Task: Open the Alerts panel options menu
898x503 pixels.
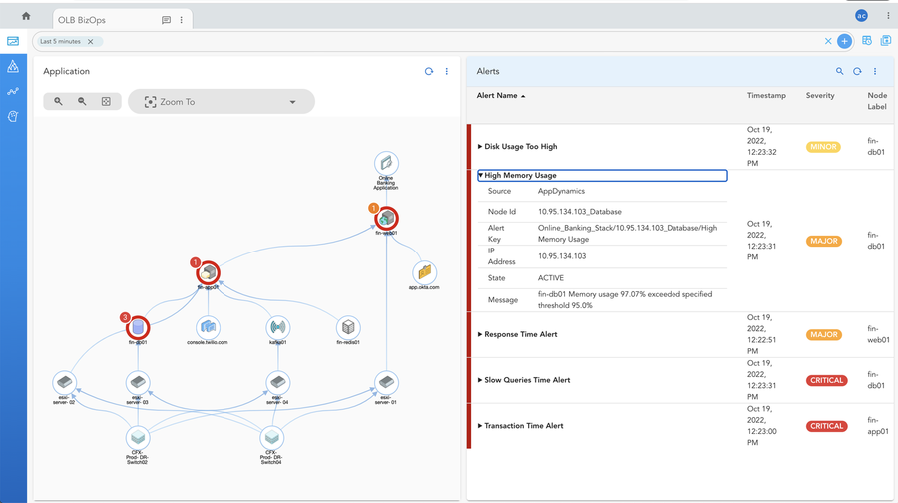Action: click(875, 71)
